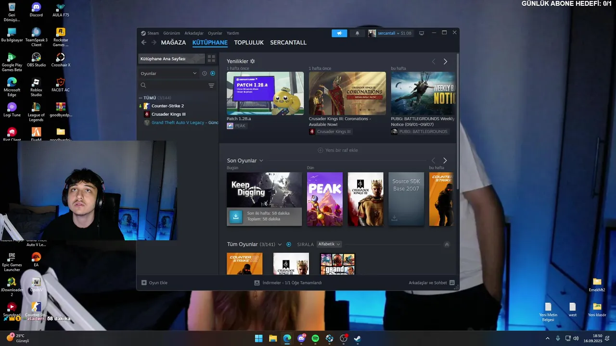Open the Arkadaşlar menu

(x=194, y=33)
